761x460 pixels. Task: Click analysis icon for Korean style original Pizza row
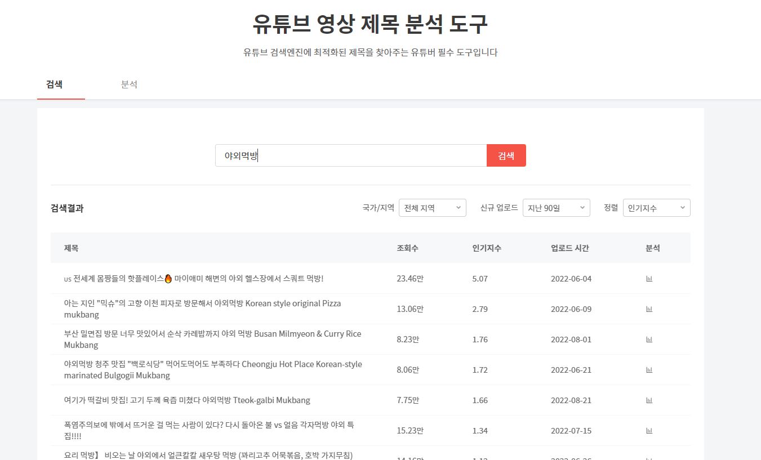(649, 309)
